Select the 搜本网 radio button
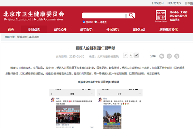 (x=83, y=22)
